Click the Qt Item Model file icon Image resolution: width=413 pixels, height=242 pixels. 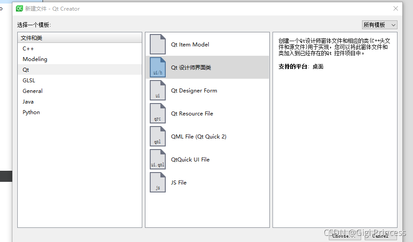click(158, 44)
